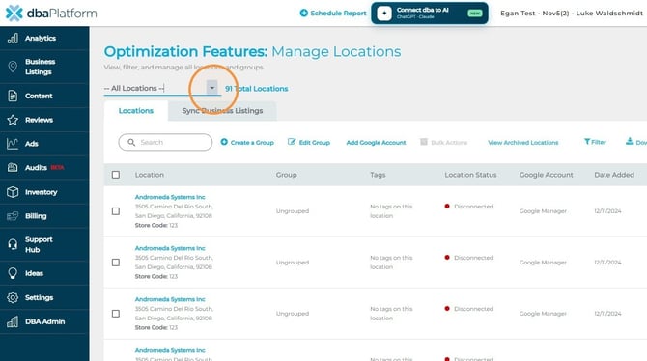Image resolution: width=647 pixels, height=361 pixels.
Task: Click the download icon in toolbar
Action: coord(630,142)
